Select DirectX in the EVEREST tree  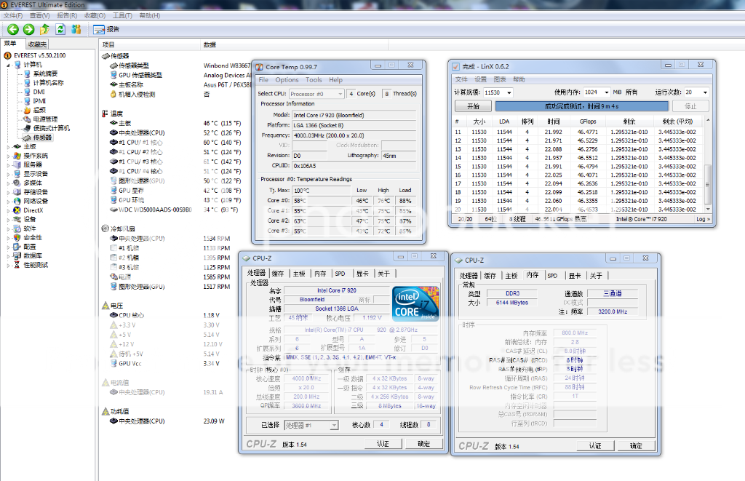click(33, 210)
